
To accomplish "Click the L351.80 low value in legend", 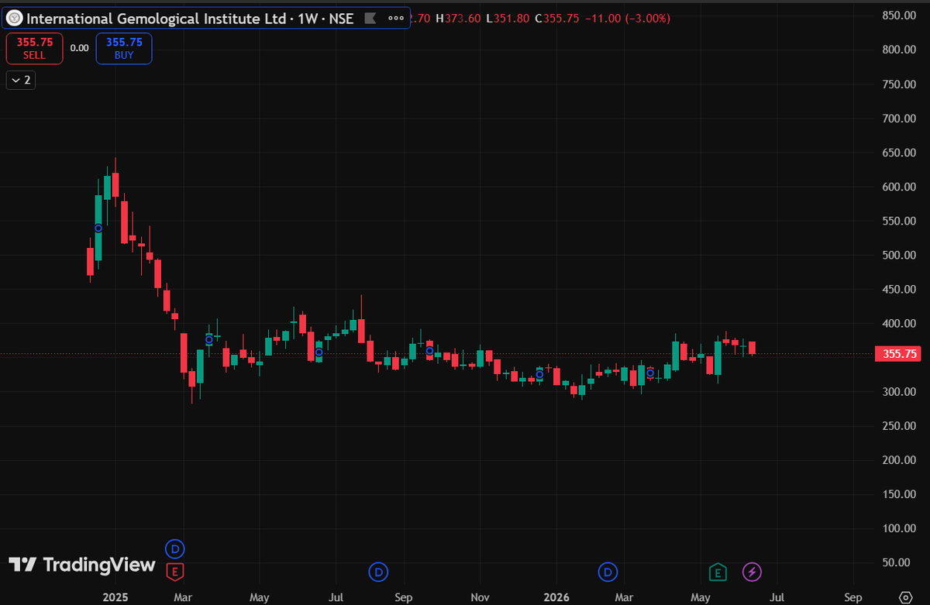I will 509,18.
